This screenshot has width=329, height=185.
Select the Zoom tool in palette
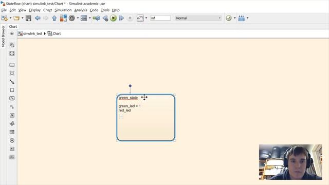[x=12, y=45]
